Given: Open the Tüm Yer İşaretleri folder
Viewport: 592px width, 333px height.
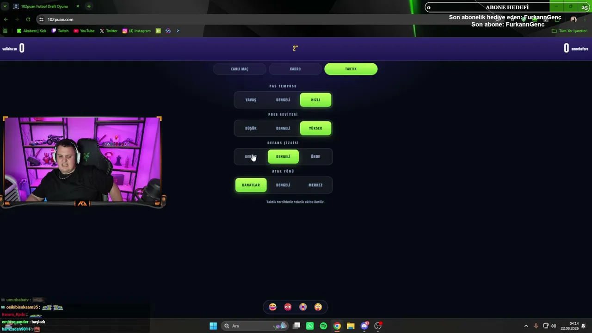Looking at the screenshot, I should click(570, 31).
